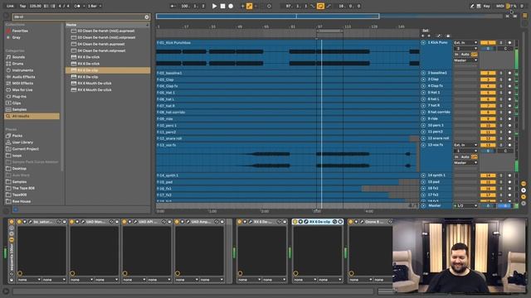Adjust Kick Punch track volume slider
This screenshot has height=298, width=531.
(488, 49)
